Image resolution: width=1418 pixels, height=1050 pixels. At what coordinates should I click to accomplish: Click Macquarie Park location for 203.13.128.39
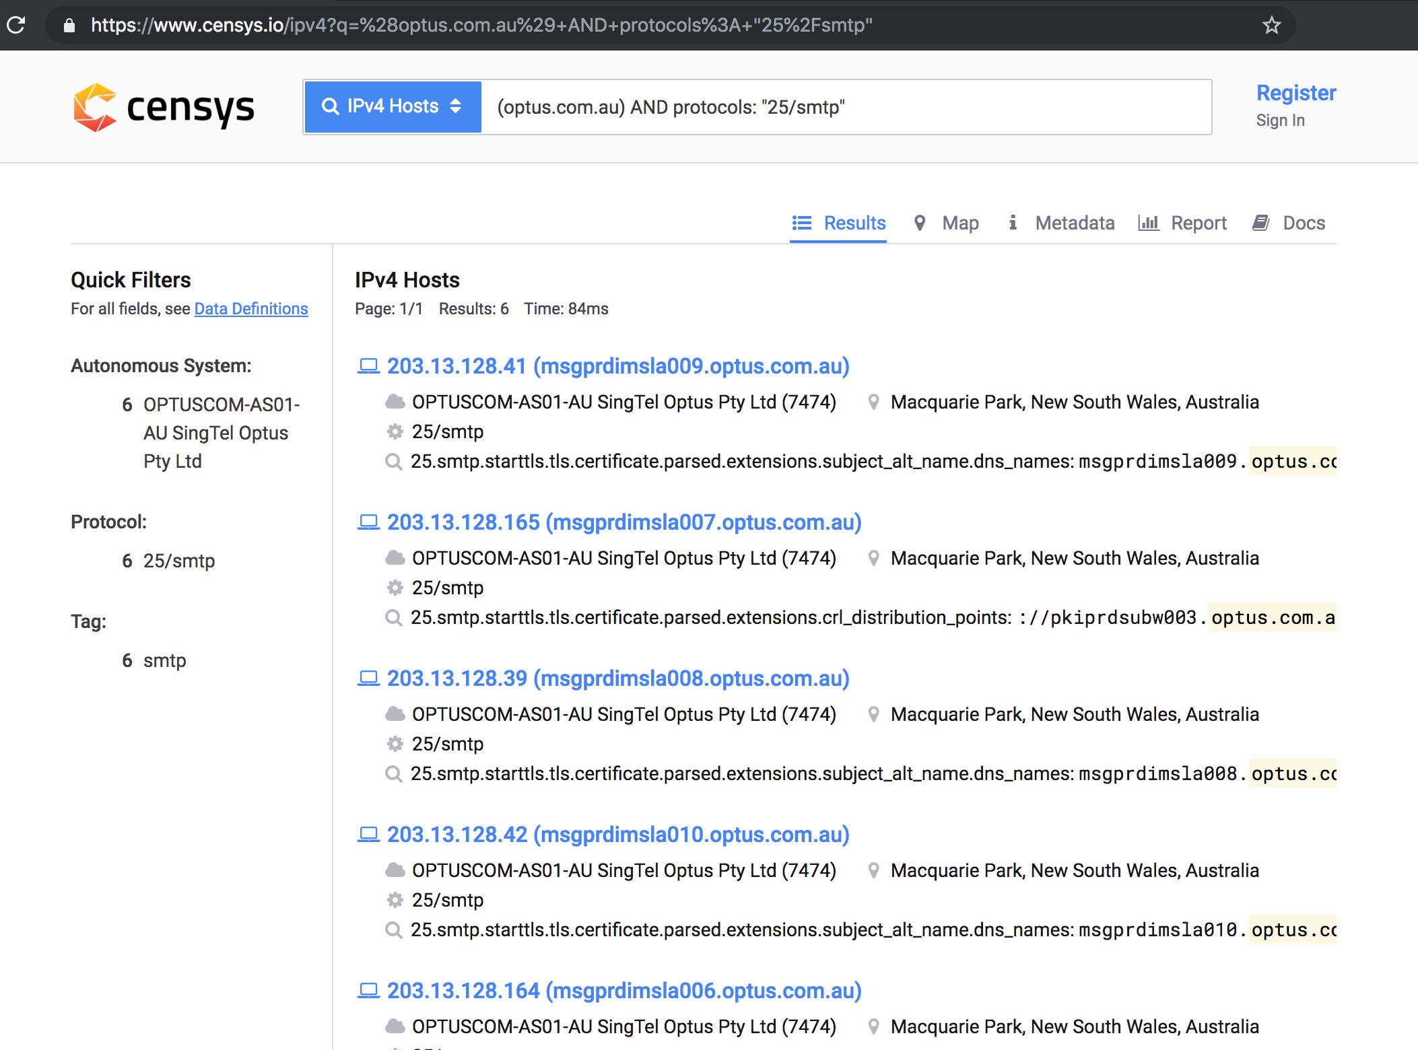1075,714
